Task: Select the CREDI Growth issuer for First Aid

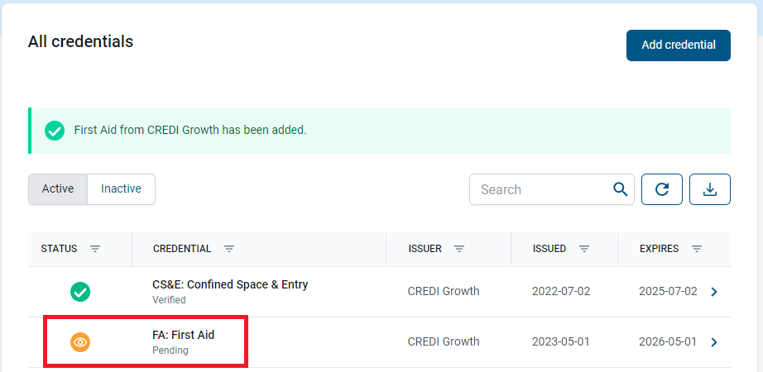Action: tap(444, 341)
